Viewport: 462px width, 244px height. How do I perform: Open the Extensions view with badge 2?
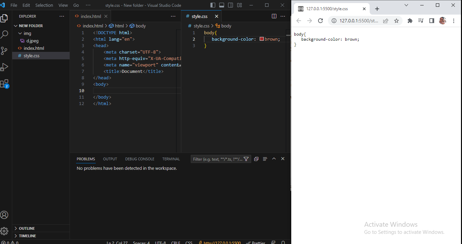pos(4,84)
